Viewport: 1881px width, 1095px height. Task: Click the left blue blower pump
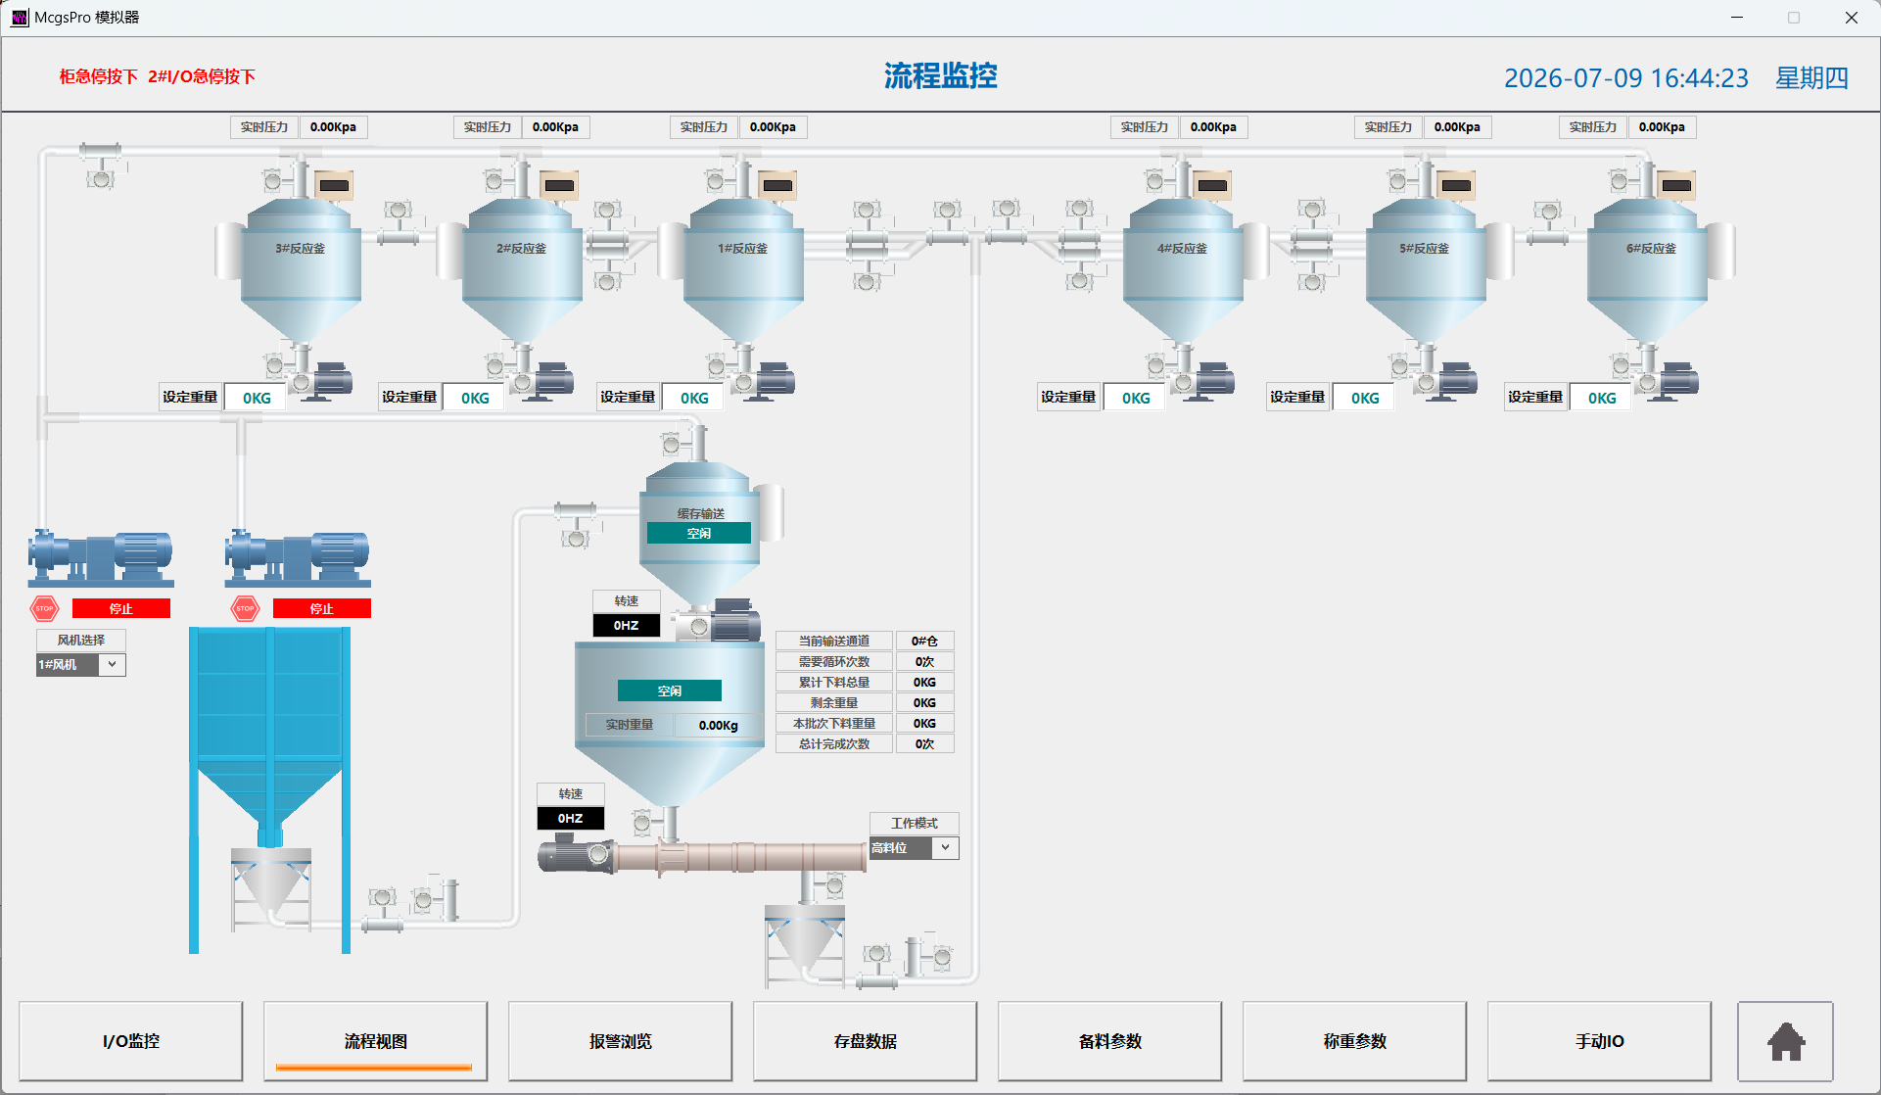100,558
